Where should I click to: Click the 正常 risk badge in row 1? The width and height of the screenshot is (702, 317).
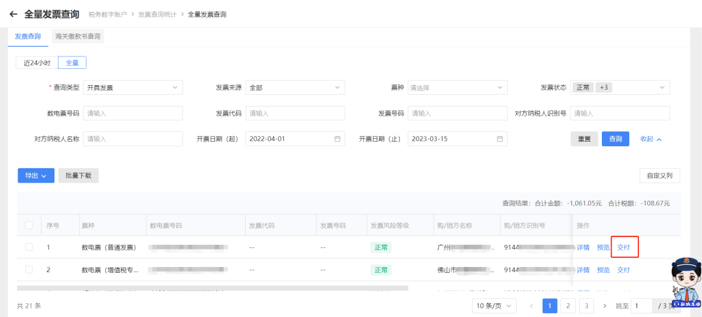[x=381, y=247]
